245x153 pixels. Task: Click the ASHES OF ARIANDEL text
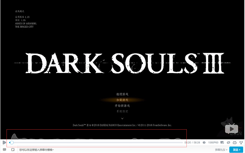[x=26, y=23]
